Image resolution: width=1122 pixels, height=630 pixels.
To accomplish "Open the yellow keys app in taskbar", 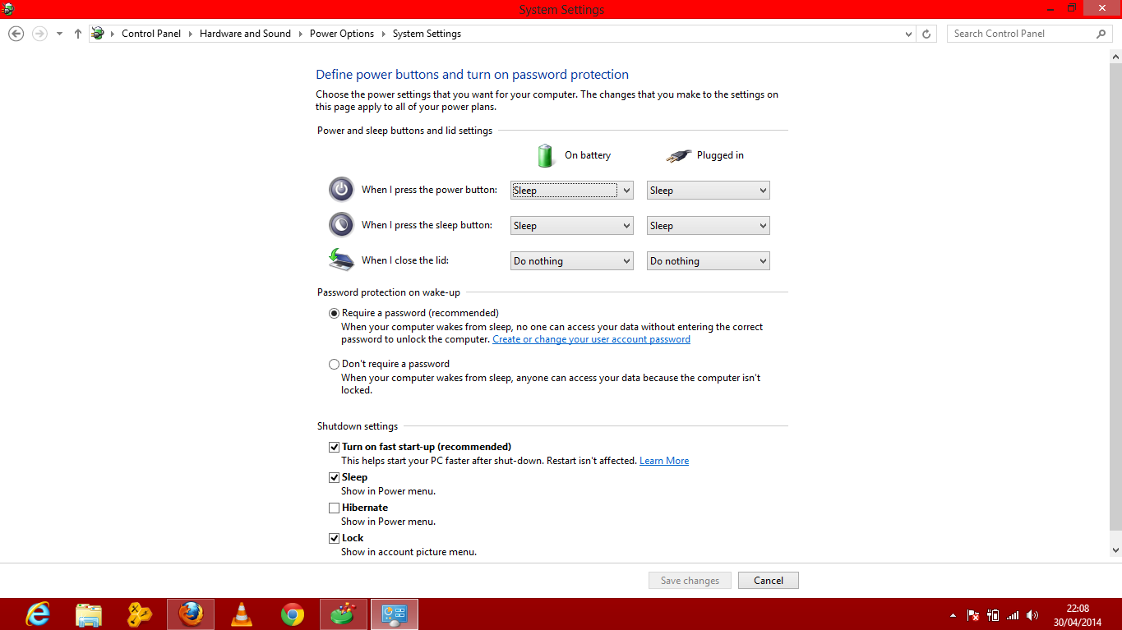I will pos(140,614).
